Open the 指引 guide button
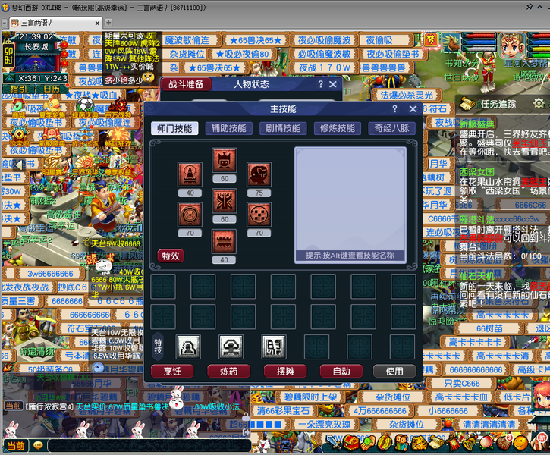The height and width of the screenshot is (455, 550). pos(19,89)
